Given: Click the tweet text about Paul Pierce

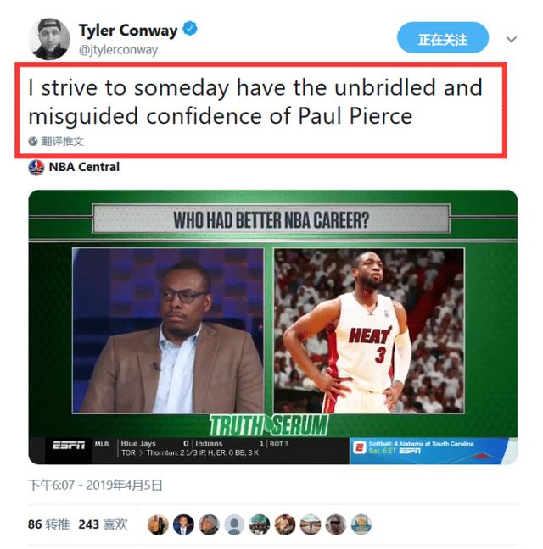Looking at the screenshot, I should [255, 102].
